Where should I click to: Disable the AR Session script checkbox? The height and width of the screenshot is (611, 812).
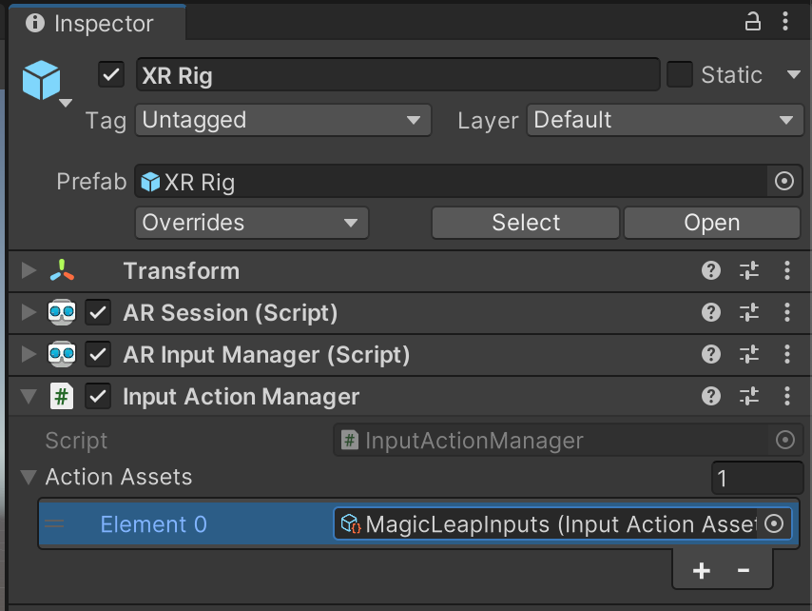pyautogui.click(x=98, y=313)
